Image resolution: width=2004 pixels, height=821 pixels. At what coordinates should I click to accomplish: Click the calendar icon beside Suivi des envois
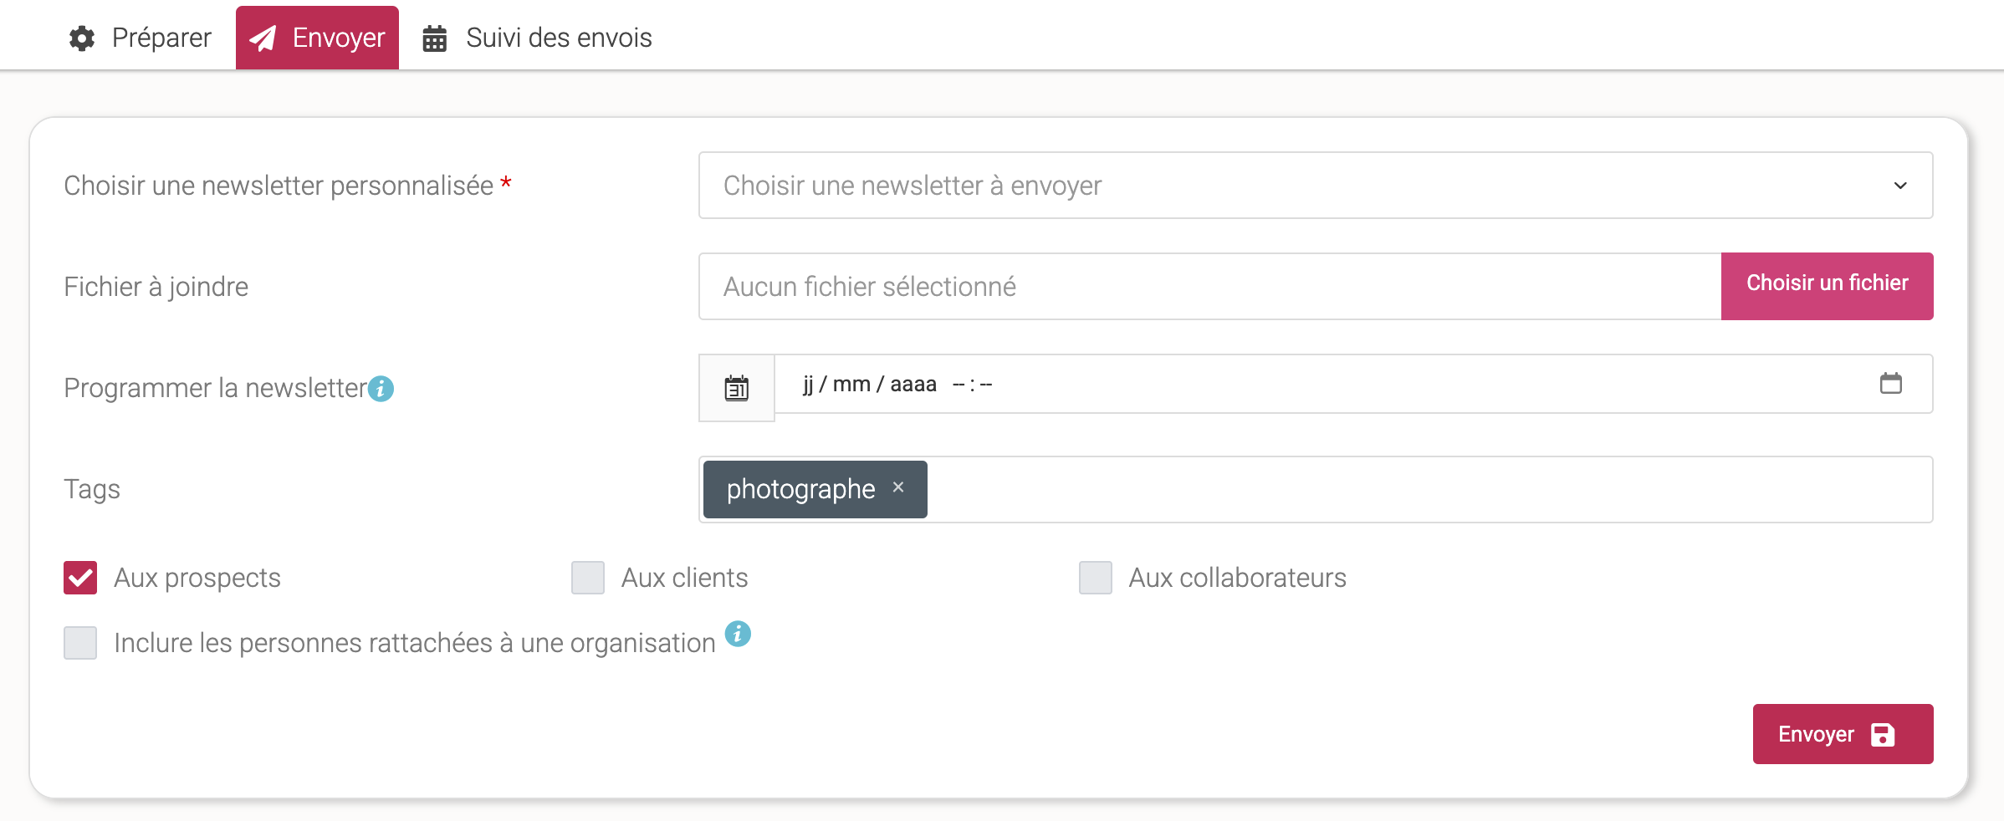coord(435,38)
